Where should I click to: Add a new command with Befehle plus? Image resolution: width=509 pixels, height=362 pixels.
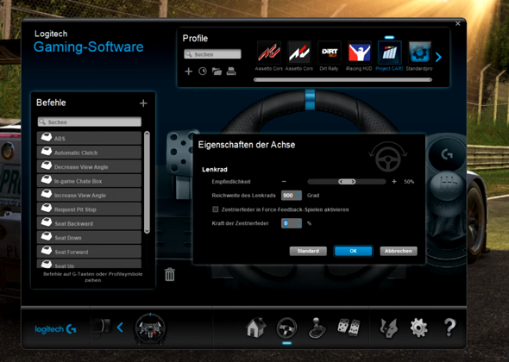(143, 103)
